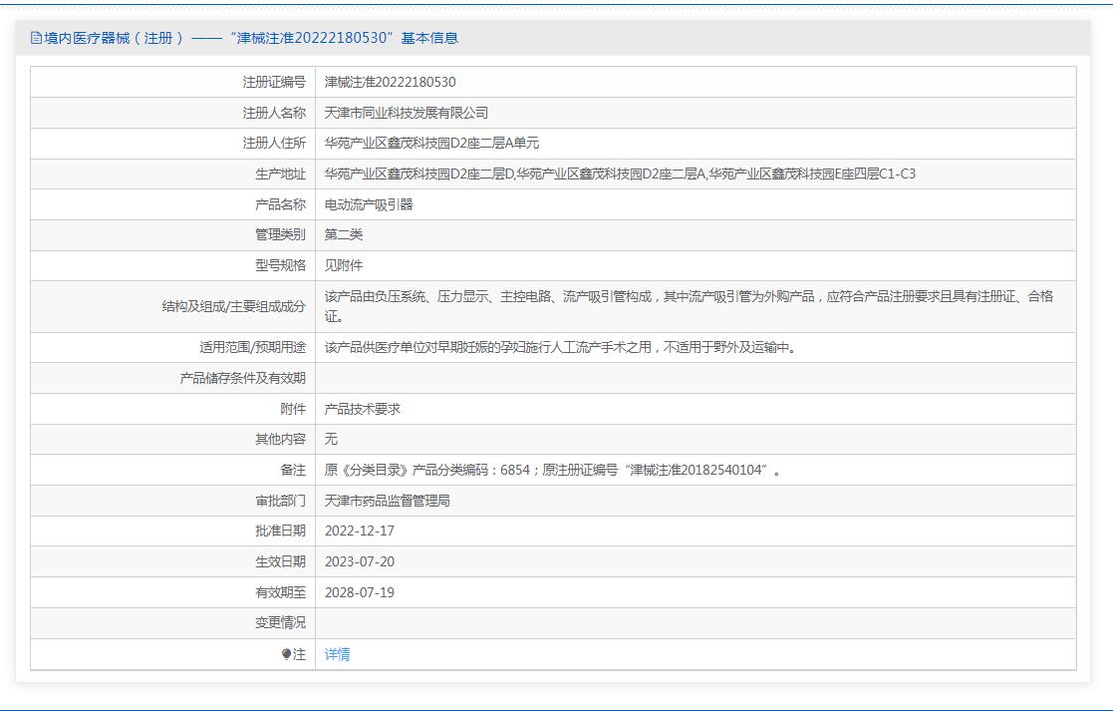Click the bulb icon beside 注

286,654
